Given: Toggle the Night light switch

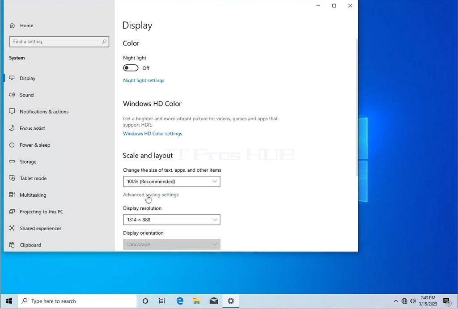Looking at the screenshot, I should coord(131,68).
